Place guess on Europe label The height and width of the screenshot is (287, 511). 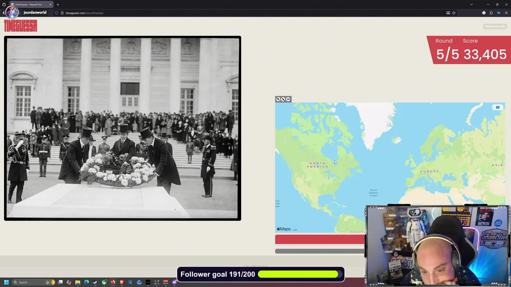tap(430, 171)
